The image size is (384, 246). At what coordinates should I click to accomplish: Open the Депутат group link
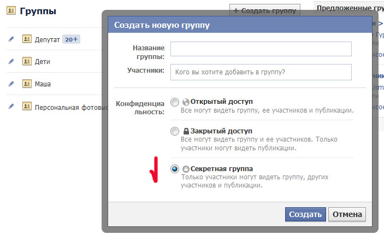[47, 39]
